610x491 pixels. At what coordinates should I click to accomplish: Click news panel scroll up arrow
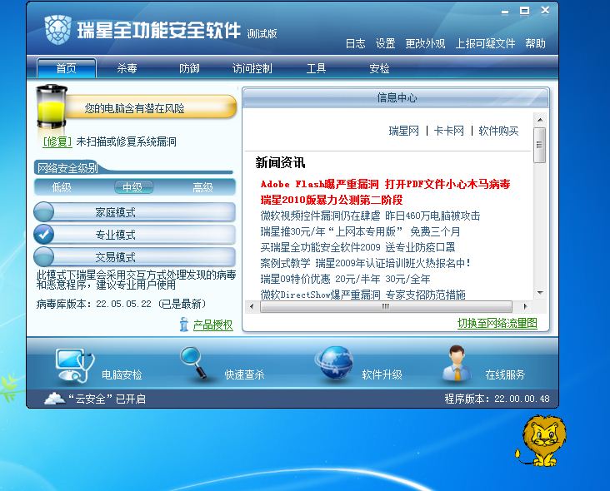click(540, 120)
